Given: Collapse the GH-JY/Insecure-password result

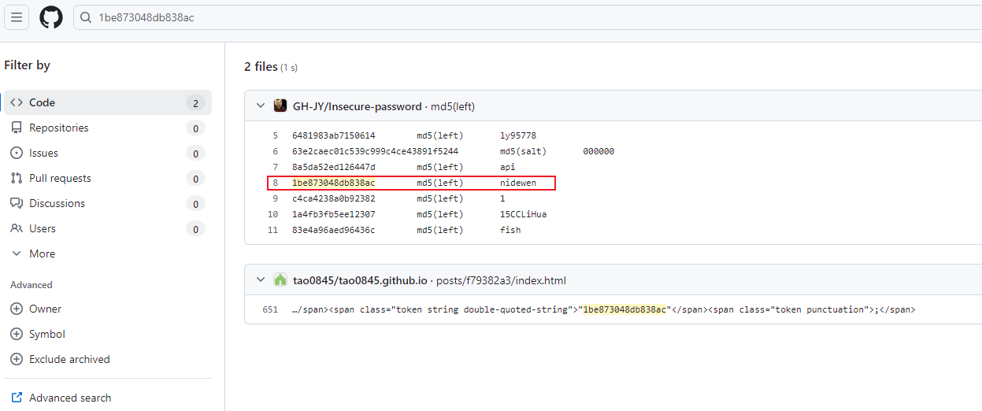Looking at the screenshot, I should click(x=261, y=106).
